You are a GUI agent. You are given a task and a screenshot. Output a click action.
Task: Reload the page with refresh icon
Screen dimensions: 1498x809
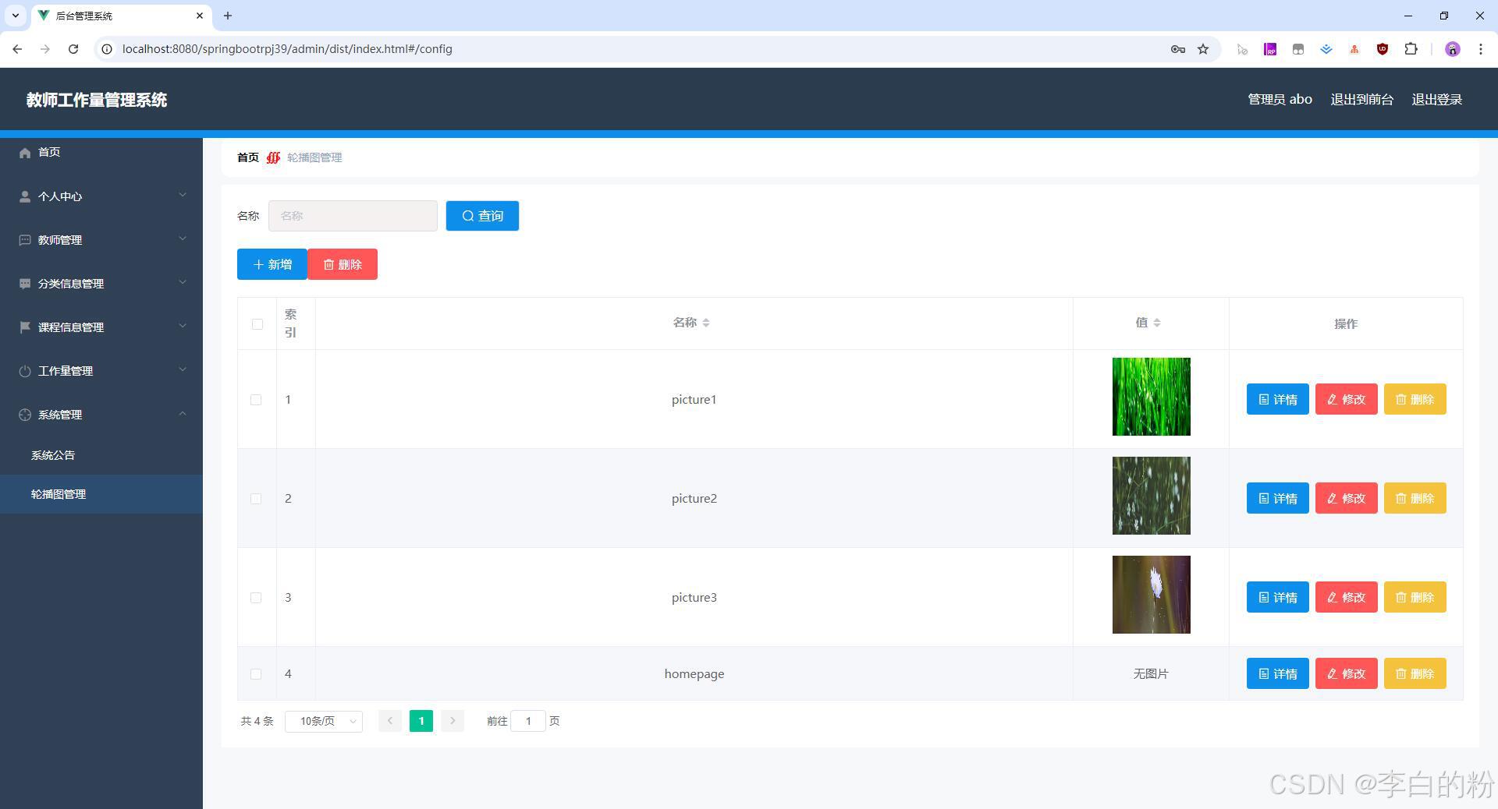pos(73,49)
